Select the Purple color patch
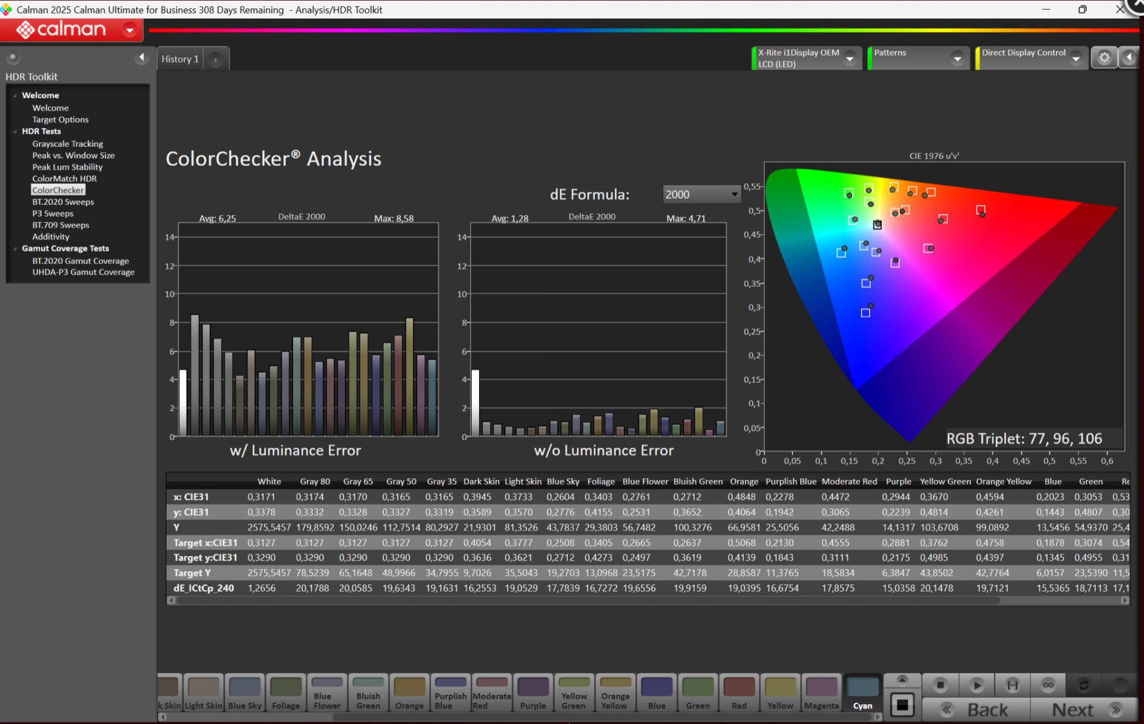This screenshot has width=1144, height=724. (x=533, y=693)
